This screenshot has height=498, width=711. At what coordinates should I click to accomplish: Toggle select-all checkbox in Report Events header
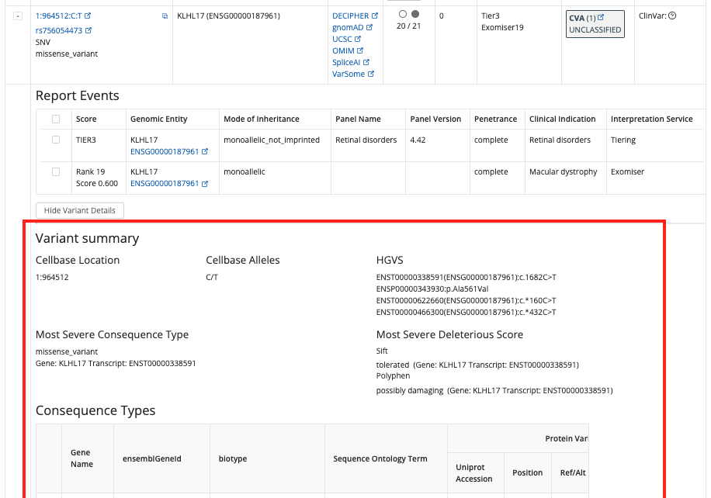point(55,119)
